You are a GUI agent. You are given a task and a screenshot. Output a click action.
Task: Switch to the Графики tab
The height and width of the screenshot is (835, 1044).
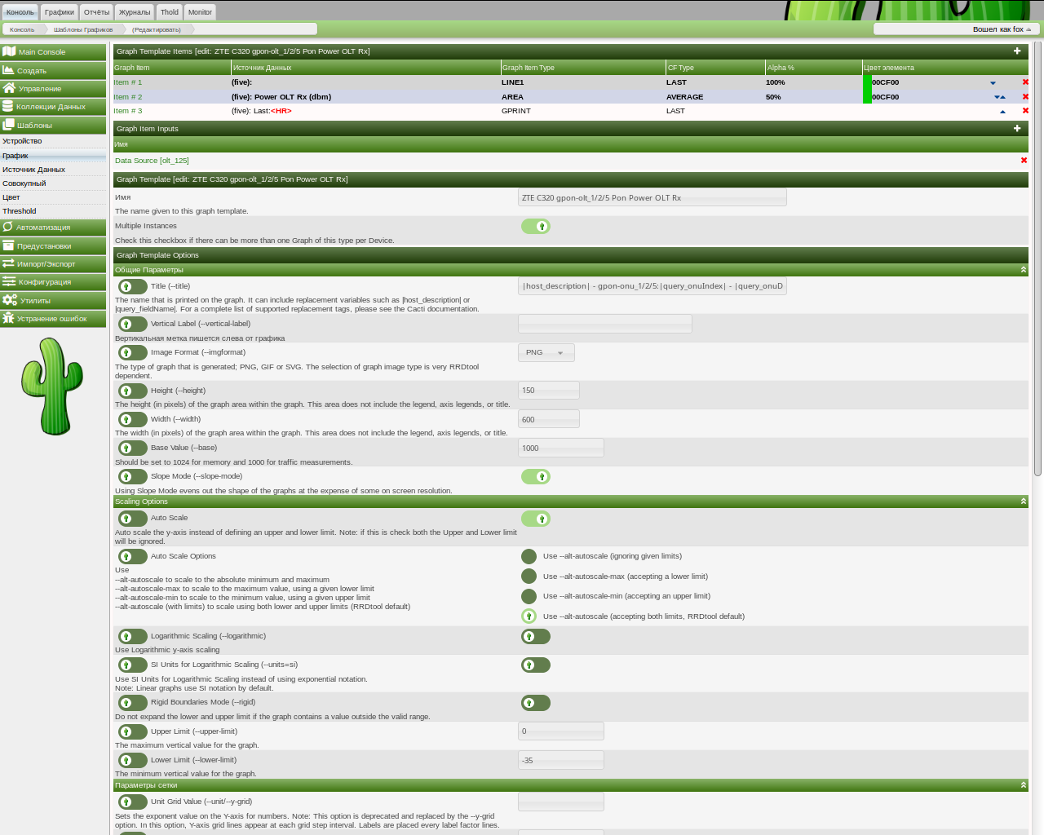[x=60, y=11]
